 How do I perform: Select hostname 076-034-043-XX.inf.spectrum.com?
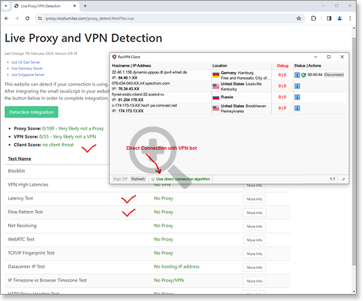[140, 83]
